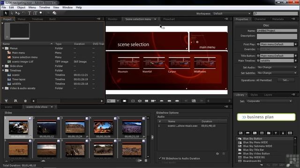The width and height of the screenshot is (300, 168).
Task: Switch to the Flowchart tab
Action: (x=169, y=19)
